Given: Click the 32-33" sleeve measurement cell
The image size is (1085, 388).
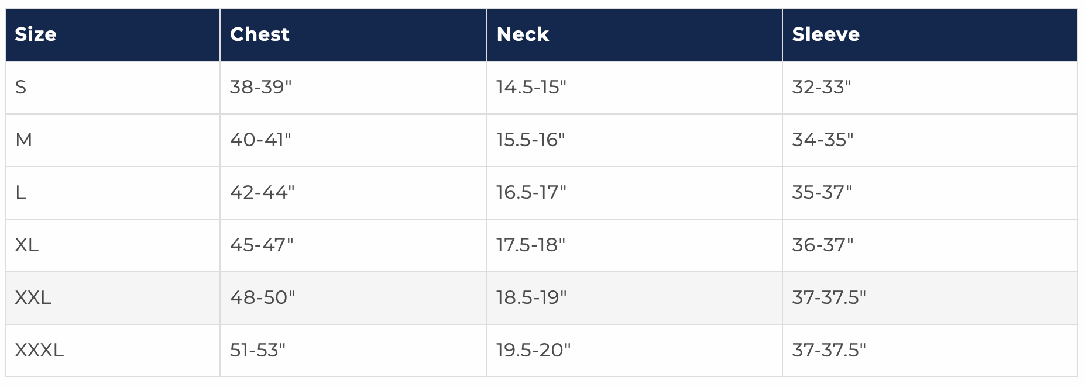Looking at the screenshot, I should [822, 88].
